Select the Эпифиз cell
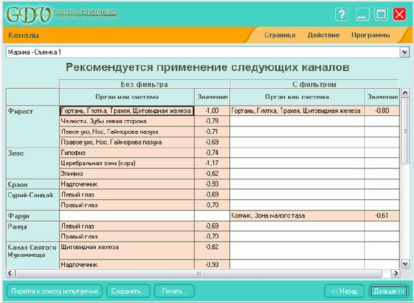Image resolution: width=414 pixels, height=303 pixels. click(127, 173)
